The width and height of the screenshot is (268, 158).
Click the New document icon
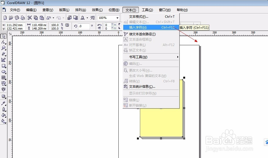tap(5, 17)
